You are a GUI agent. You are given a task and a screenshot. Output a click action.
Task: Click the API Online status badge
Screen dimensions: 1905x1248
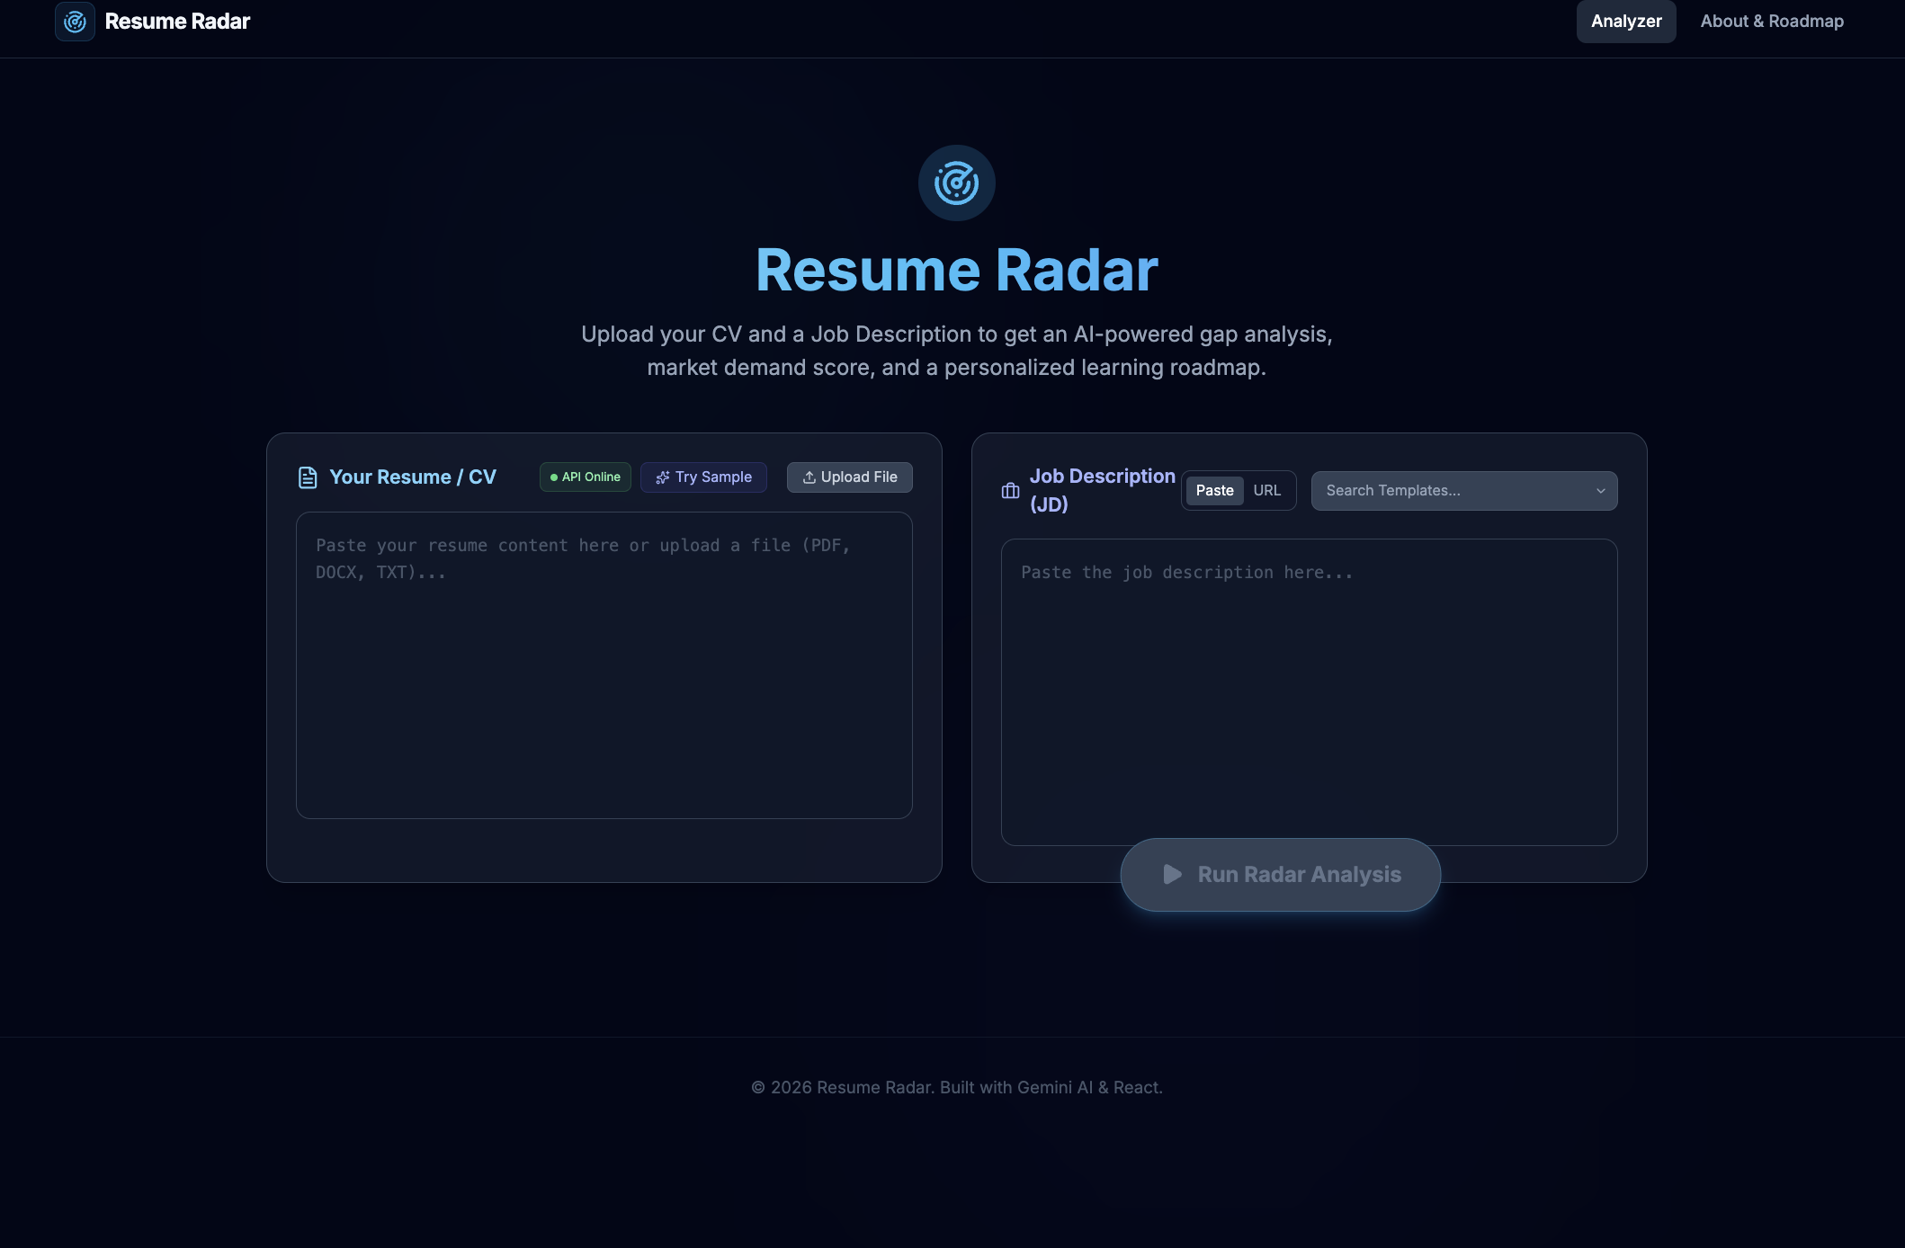586,477
